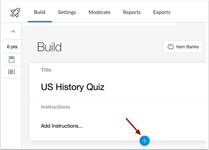The width and height of the screenshot is (209, 150).
Task: Click the Instructions section label
Action: point(55,107)
